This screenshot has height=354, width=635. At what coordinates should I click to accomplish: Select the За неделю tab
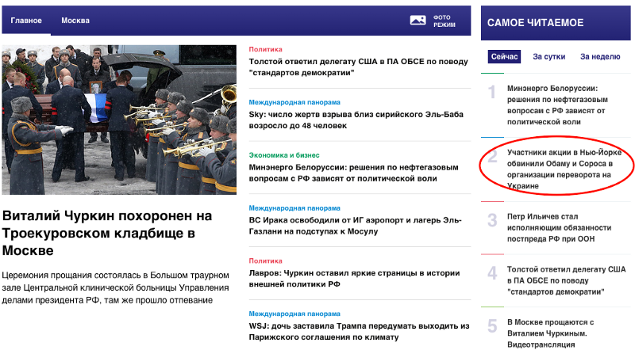pos(600,56)
